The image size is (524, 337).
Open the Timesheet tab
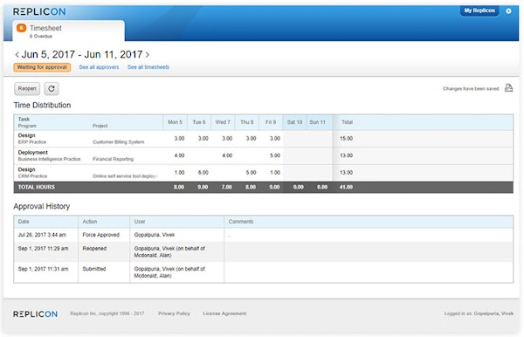pos(68,31)
